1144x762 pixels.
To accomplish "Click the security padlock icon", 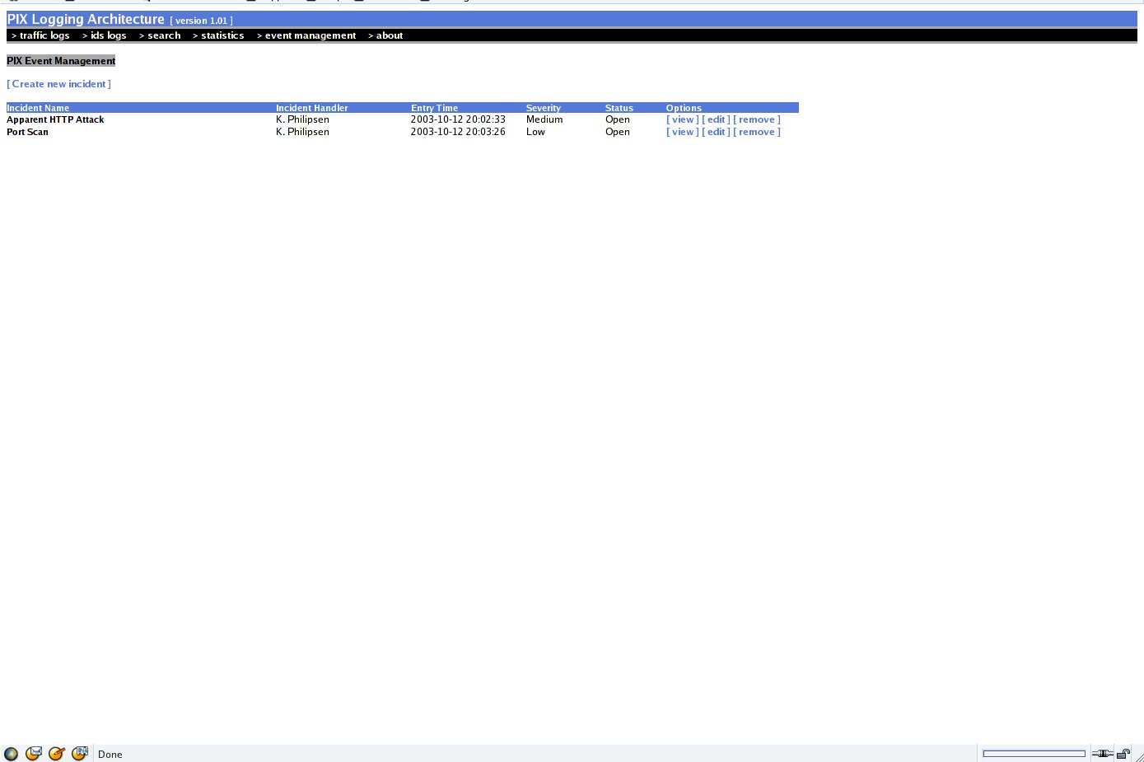I will [1123, 754].
